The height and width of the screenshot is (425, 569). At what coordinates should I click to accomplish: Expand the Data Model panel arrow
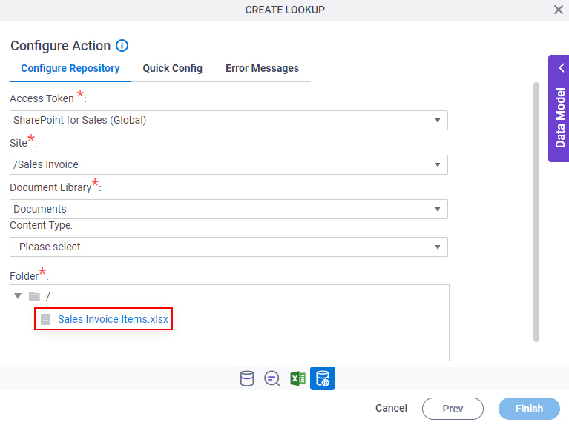[562, 68]
